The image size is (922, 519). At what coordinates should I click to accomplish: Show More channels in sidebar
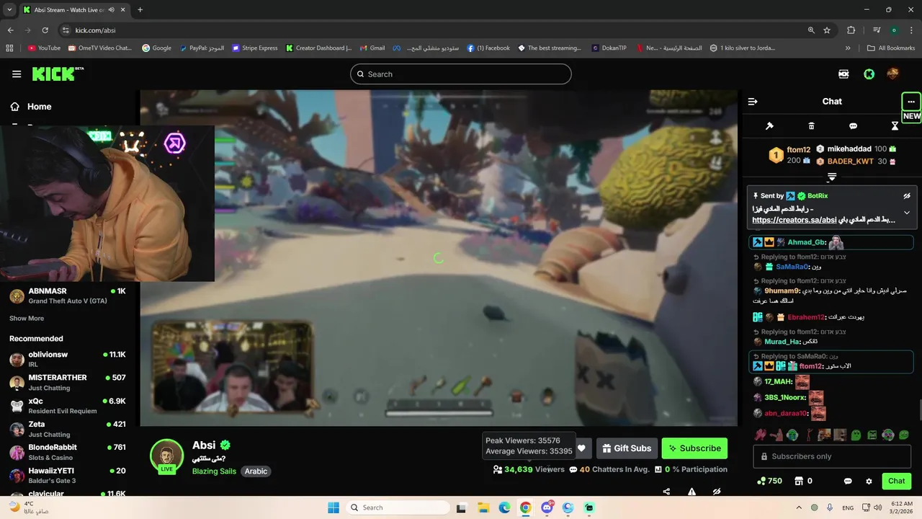[x=27, y=318]
